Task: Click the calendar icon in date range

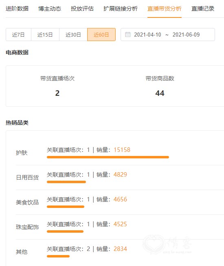Action: click(128, 35)
